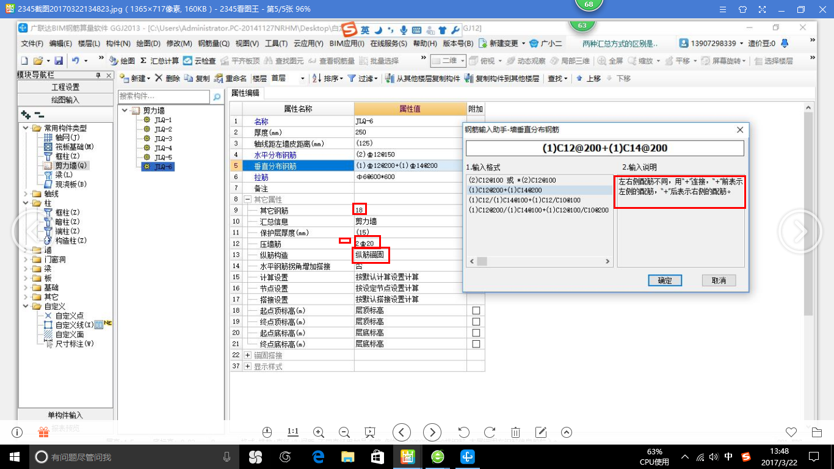The height and width of the screenshot is (469, 834).
Task: Click the viewer rotate right icon
Action: click(x=489, y=432)
